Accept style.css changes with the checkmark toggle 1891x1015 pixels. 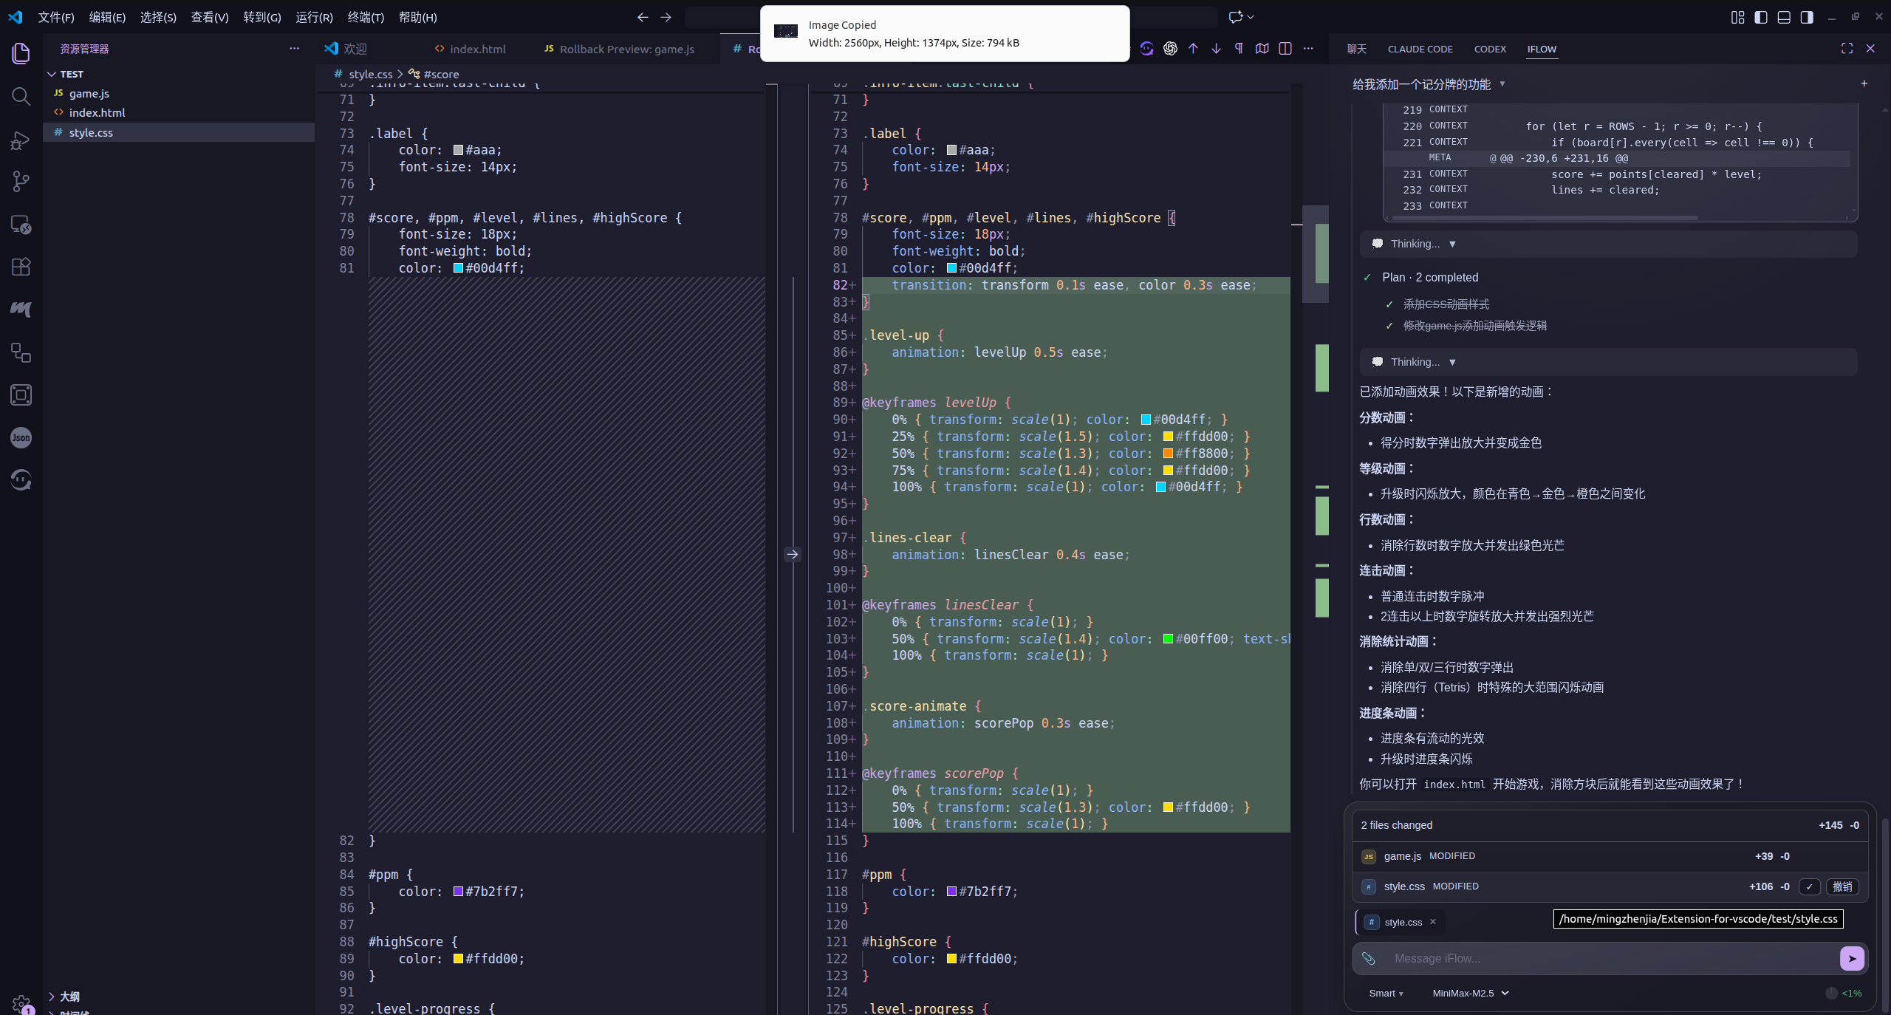[x=1809, y=886]
